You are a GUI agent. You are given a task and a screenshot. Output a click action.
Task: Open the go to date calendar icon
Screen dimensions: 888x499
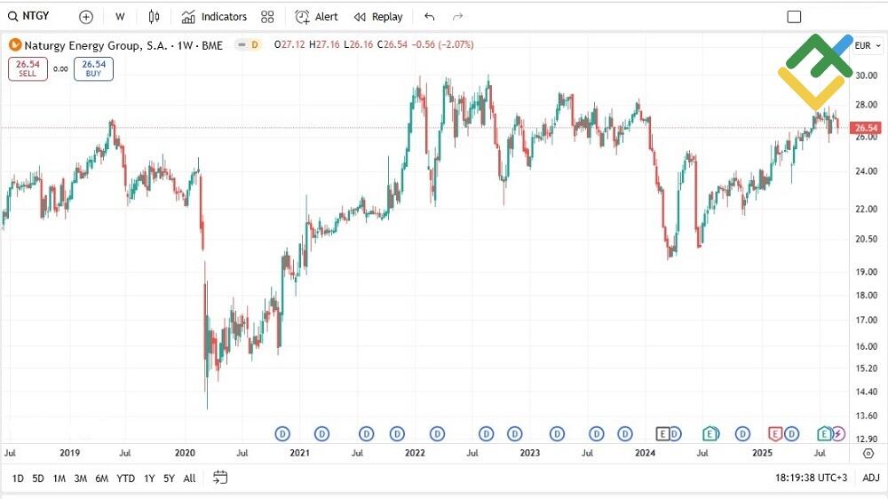point(220,478)
